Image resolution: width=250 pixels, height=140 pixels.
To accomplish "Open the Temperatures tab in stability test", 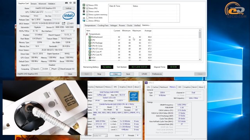I will coord(90,25).
